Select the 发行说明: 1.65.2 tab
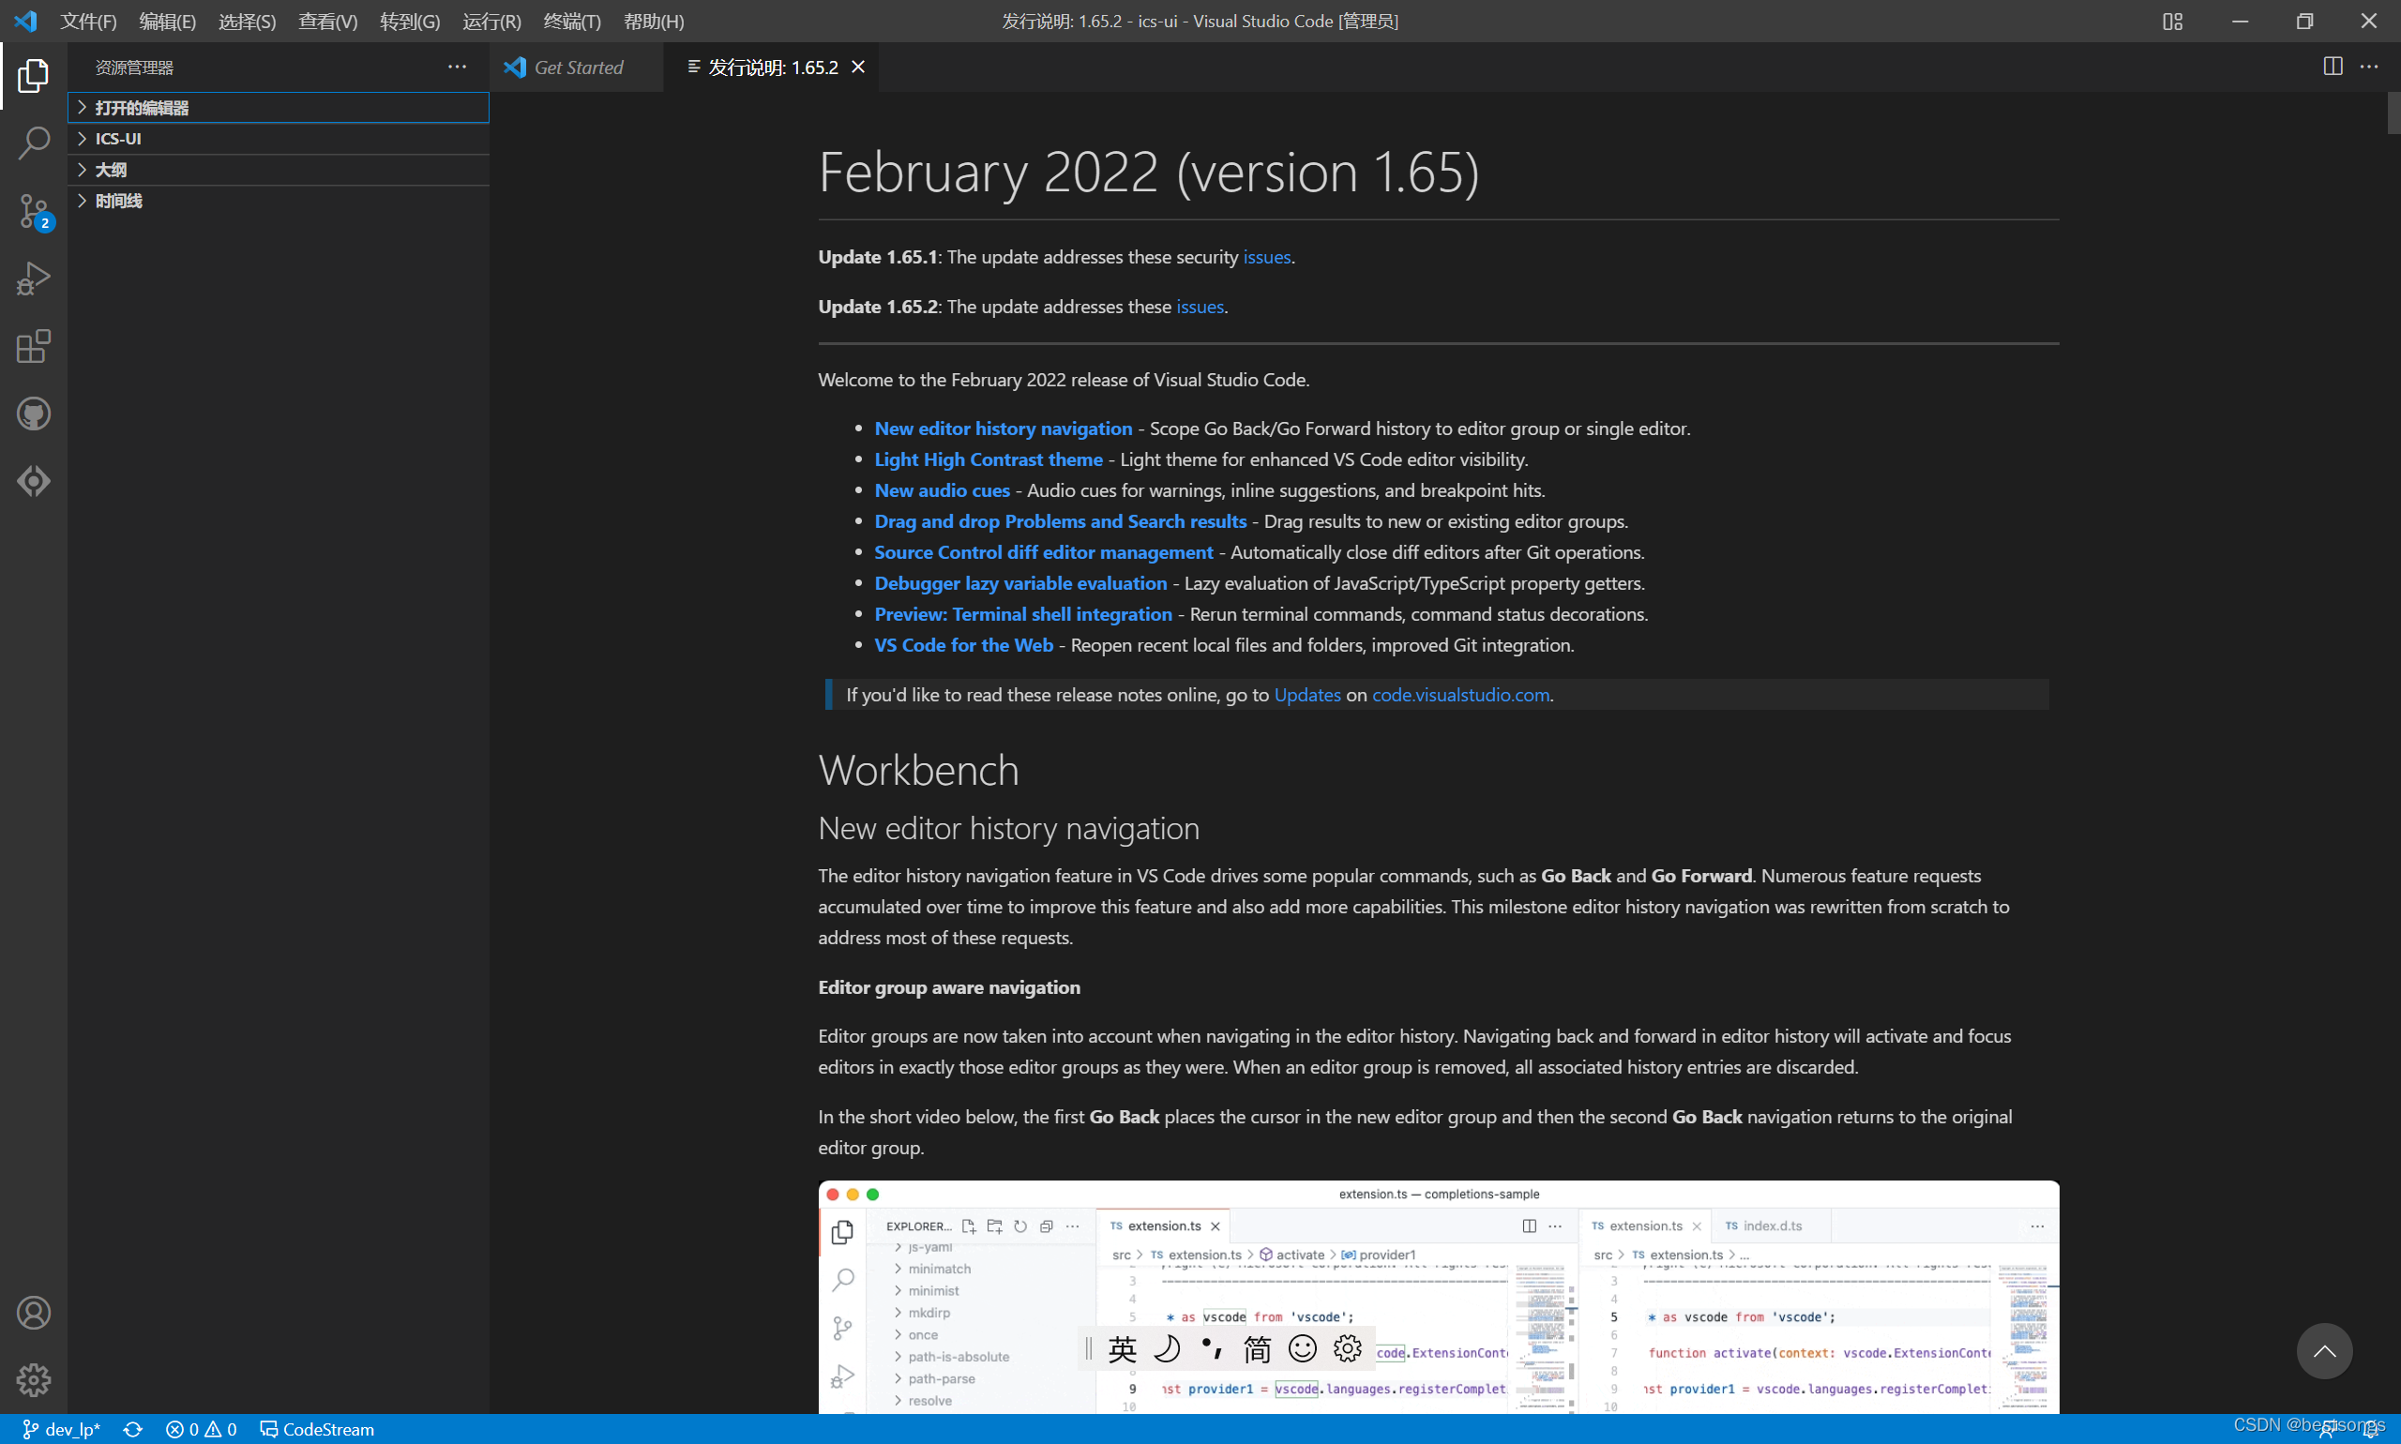The width and height of the screenshot is (2401, 1444). point(770,66)
